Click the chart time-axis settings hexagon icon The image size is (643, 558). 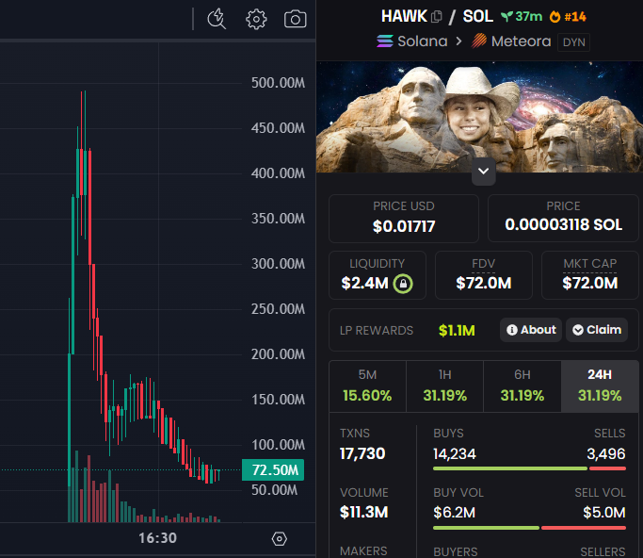point(280,539)
